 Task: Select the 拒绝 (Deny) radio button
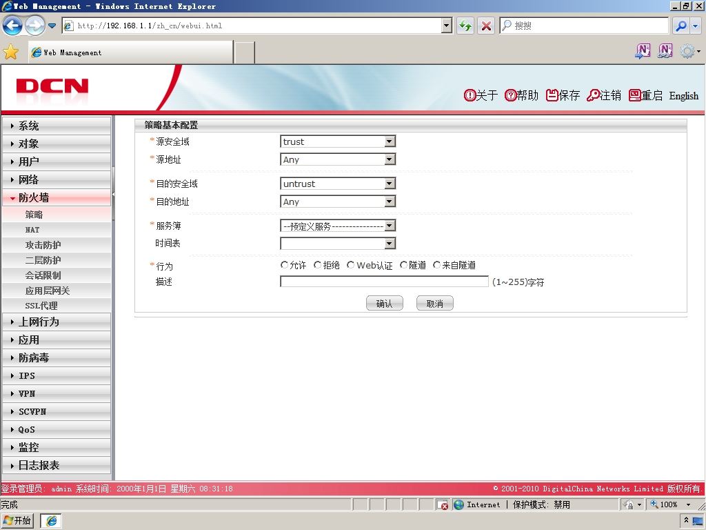point(317,265)
